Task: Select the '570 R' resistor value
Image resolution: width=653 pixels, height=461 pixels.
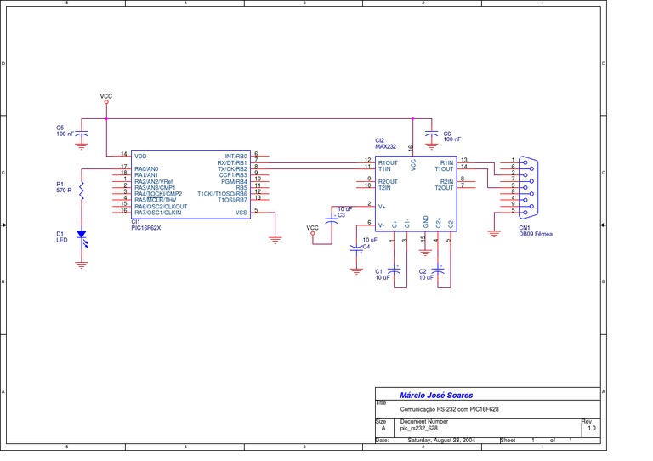Action: [x=64, y=191]
